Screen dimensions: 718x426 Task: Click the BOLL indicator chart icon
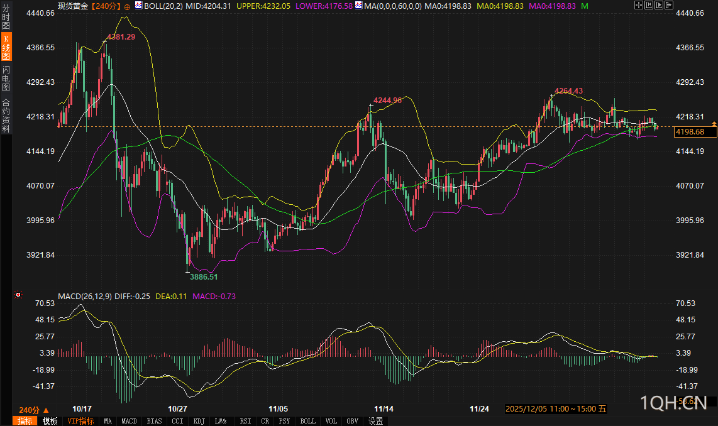pyautogui.click(x=138, y=6)
